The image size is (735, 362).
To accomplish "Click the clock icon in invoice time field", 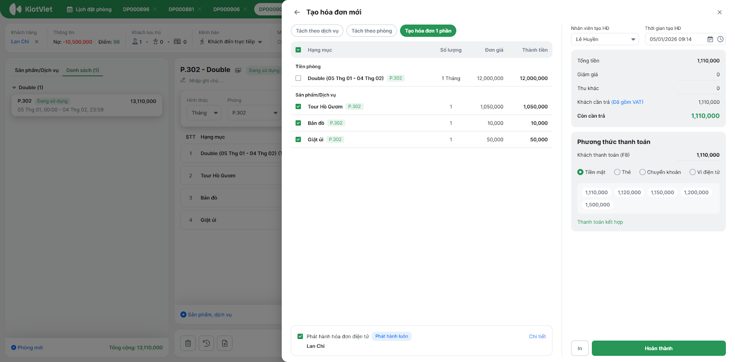I will [x=720, y=40].
